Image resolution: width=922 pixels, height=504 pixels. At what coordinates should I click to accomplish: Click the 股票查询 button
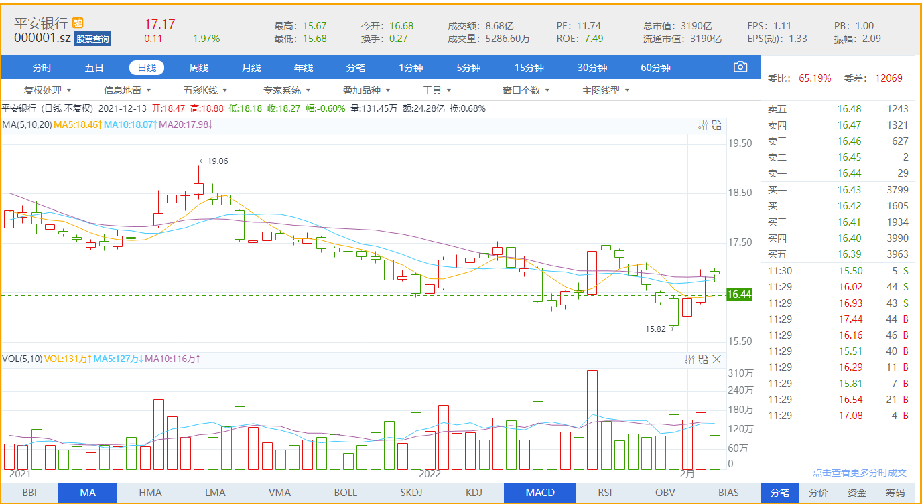[x=92, y=39]
